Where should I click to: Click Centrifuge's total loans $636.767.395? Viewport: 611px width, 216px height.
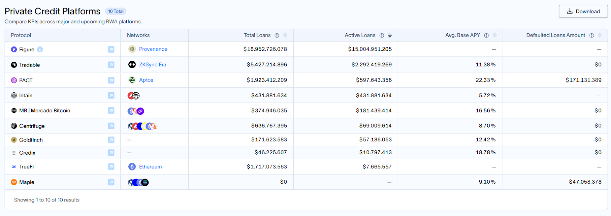(x=269, y=126)
